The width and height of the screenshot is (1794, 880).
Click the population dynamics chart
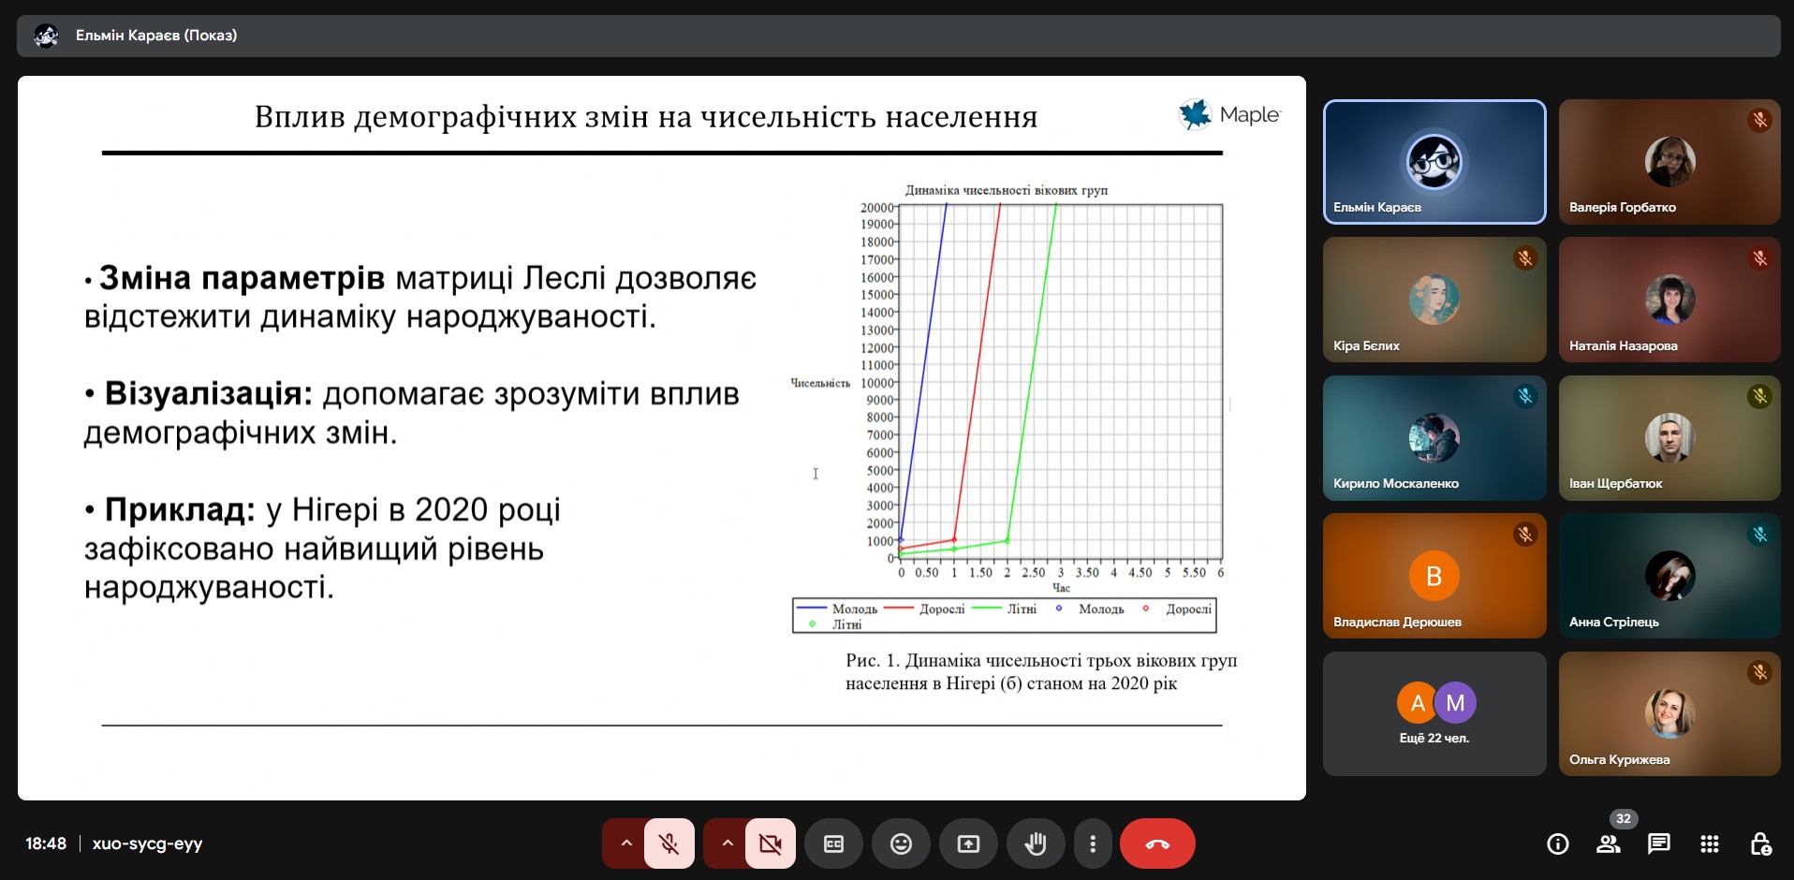[x=1061, y=382]
